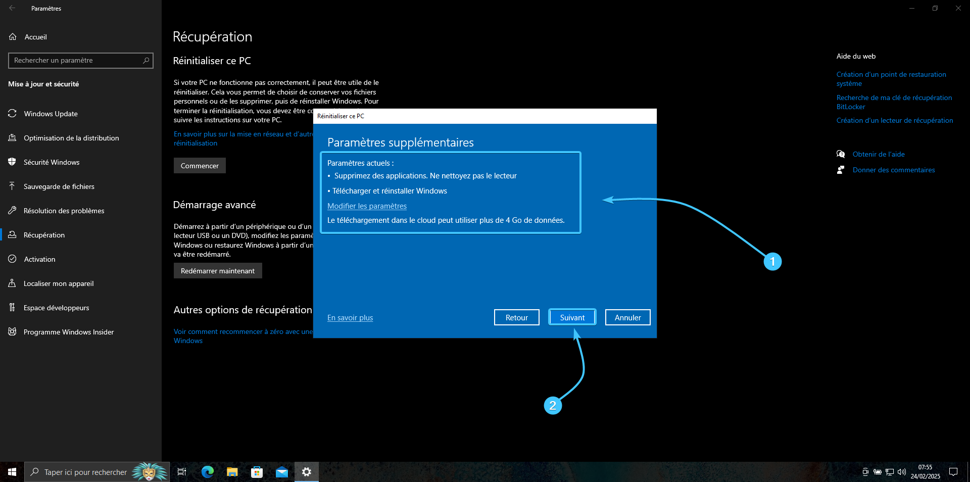Click the Suivant button in the reset dialog
The width and height of the screenshot is (970, 482).
[x=572, y=317]
